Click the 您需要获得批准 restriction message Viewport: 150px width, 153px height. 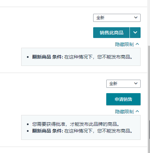(x=76, y=124)
